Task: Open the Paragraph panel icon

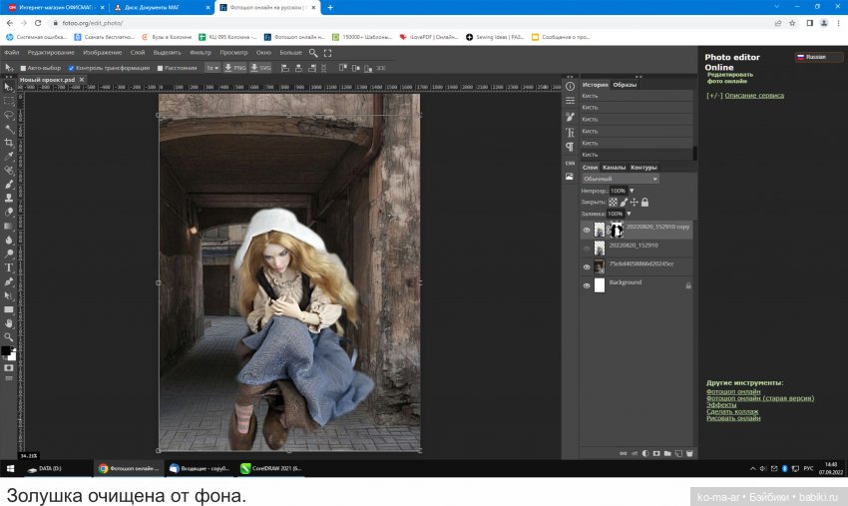Action: [x=570, y=147]
